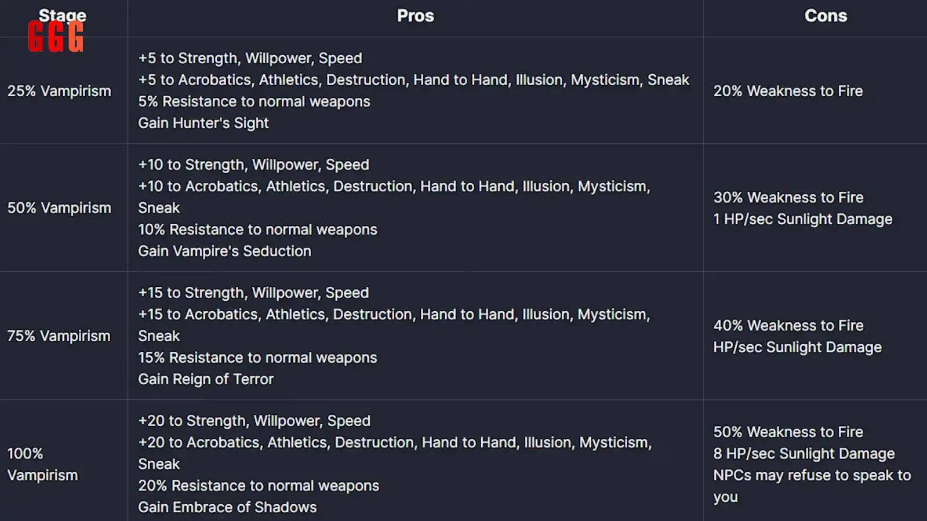Image resolution: width=927 pixels, height=521 pixels.
Task: Select the Stage column header
Action: tap(63, 16)
